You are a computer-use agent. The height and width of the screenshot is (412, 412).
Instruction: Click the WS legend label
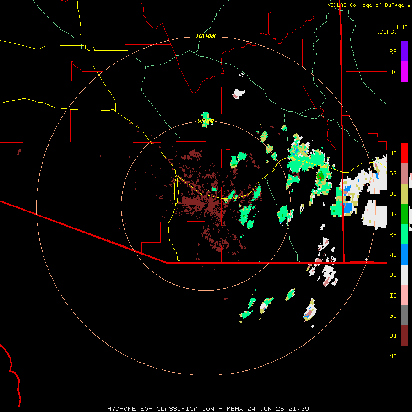[x=393, y=255]
